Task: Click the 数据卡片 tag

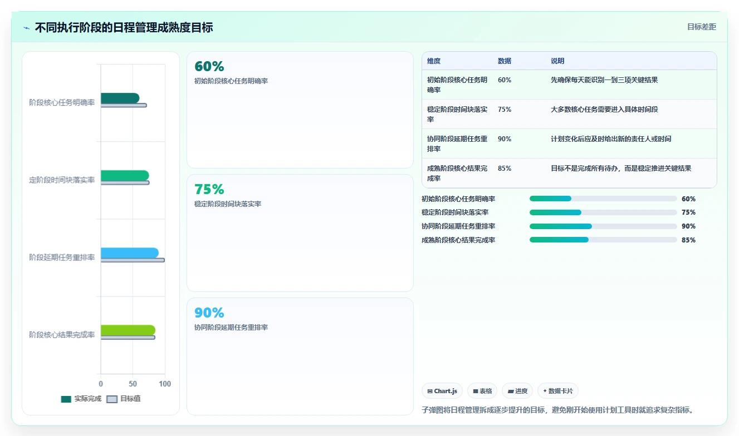Action: [x=558, y=391]
